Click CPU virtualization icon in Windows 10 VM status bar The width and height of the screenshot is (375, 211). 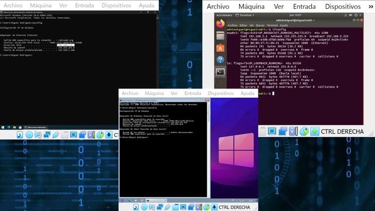(x=91, y=135)
